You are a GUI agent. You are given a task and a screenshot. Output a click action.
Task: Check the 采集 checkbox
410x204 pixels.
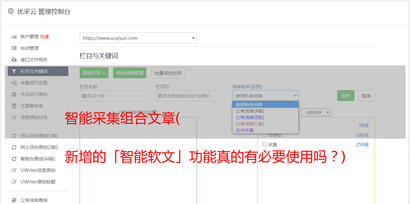265,144
